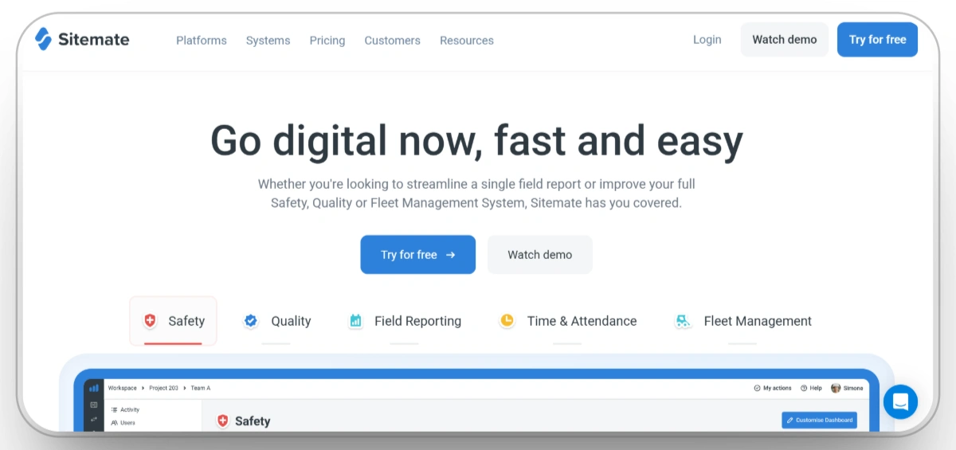Open the Resources menu
The width and height of the screenshot is (956, 450).
pyautogui.click(x=467, y=41)
